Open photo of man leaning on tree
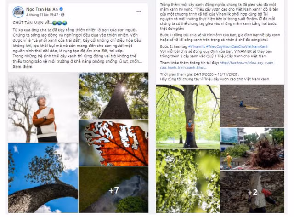Viewport: 294px width, 217px height. click(188, 117)
